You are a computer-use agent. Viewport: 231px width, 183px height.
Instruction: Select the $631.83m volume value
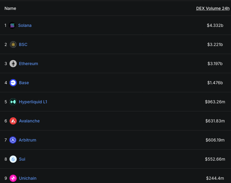click(x=215, y=121)
